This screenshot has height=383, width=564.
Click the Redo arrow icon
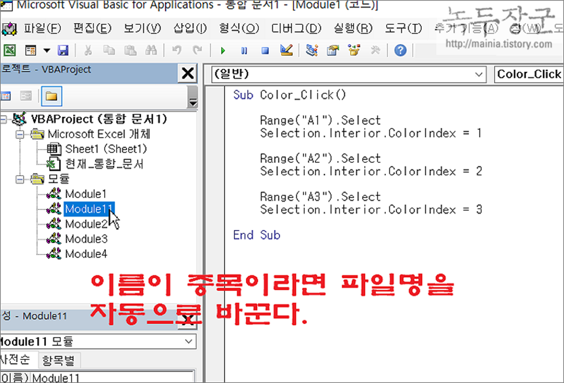[x=197, y=50]
